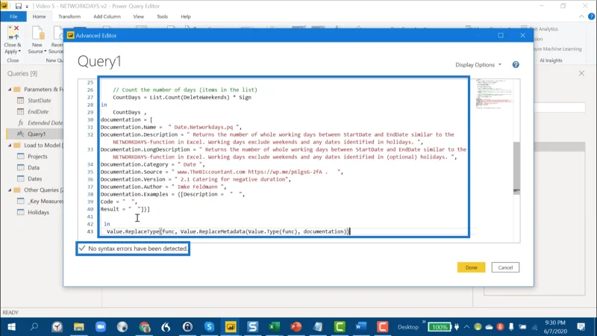This screenshot has width=597, height=336.
Task: Open Chrome from the taskbar
Action: (x=145, y=327)
